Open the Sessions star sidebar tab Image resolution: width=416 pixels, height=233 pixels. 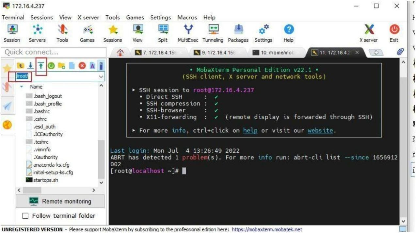click(7, 68)
